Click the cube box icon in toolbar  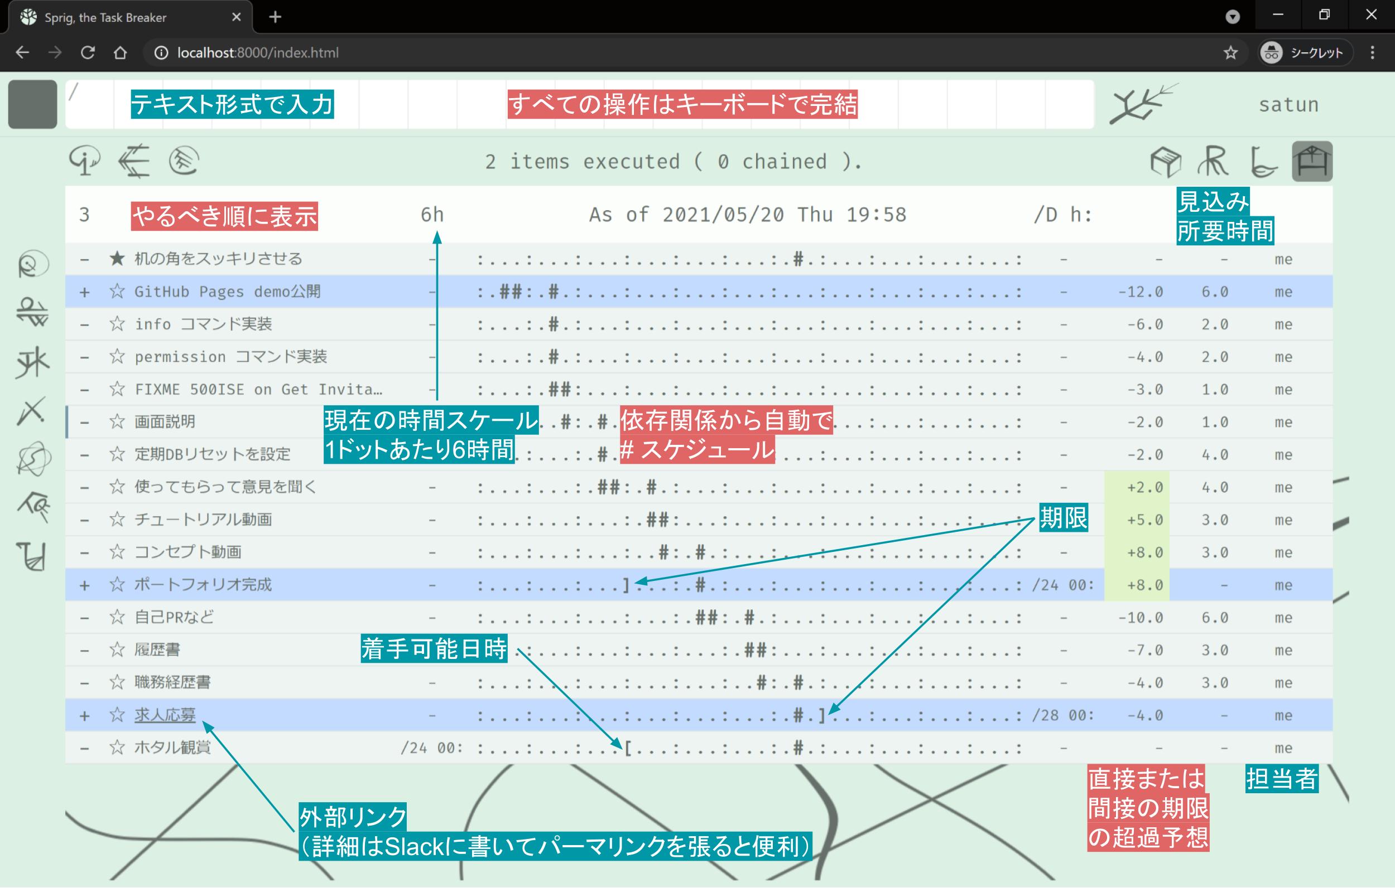1165,162
